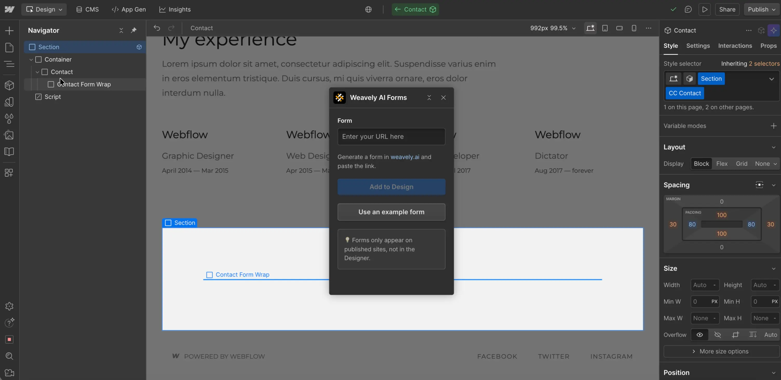Click the undo arrow
Image resolution: width=781 pixels, height=380 pixels.
point(157,28)
